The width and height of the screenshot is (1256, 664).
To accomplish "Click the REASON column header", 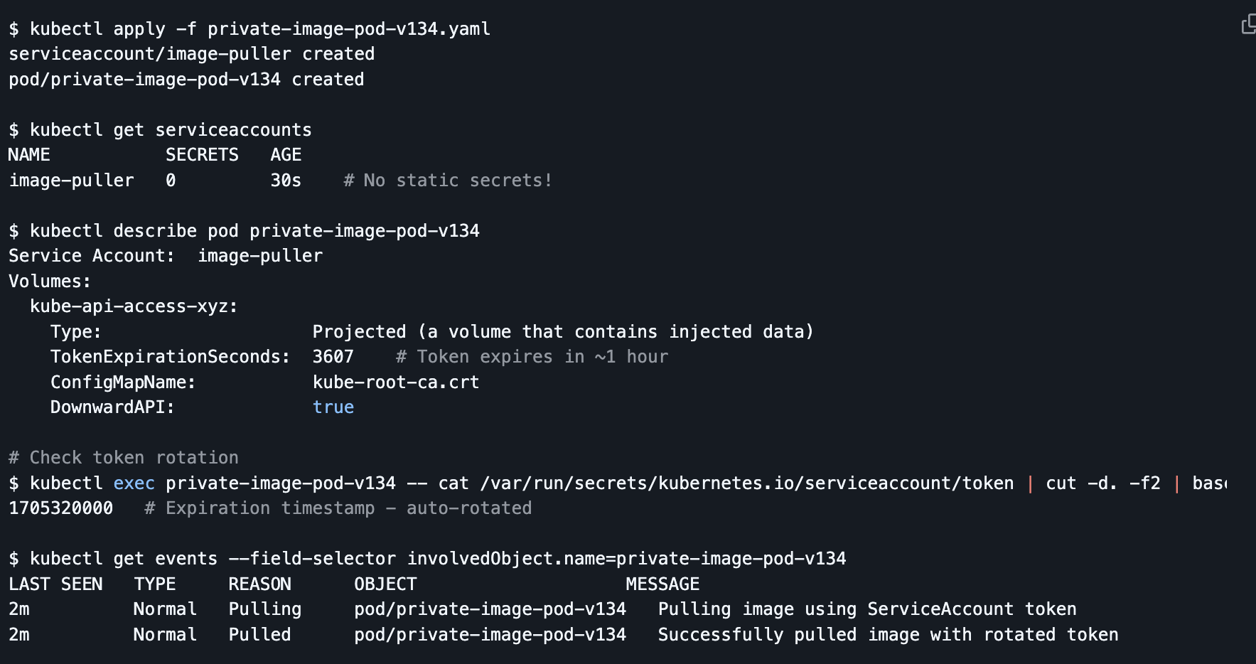I will pyautogui.click(x=259, y=584).
